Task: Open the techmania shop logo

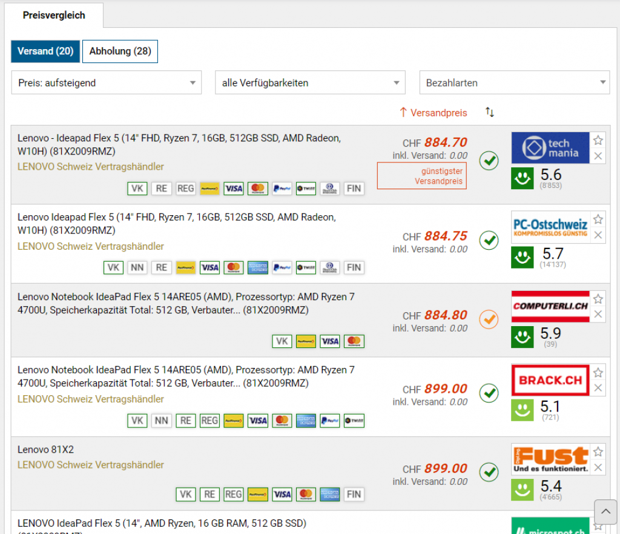Action: click(x=550, y=148)
